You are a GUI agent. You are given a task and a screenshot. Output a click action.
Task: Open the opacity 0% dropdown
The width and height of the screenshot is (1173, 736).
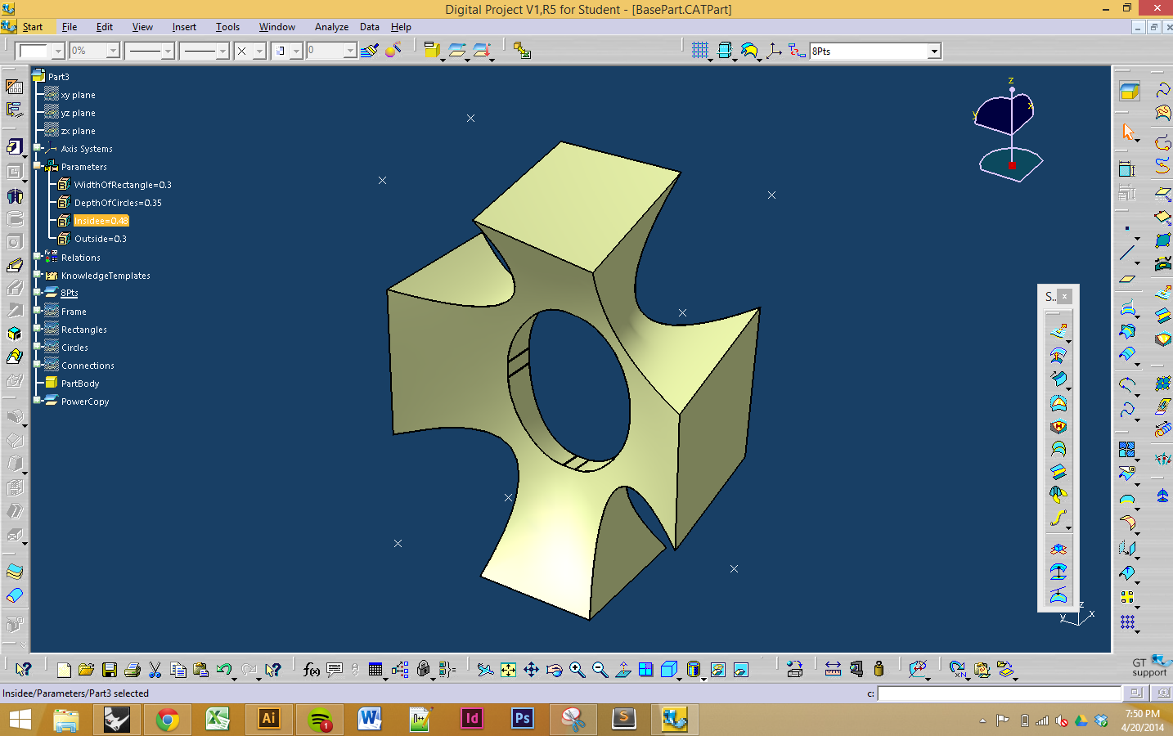(113, 51)
